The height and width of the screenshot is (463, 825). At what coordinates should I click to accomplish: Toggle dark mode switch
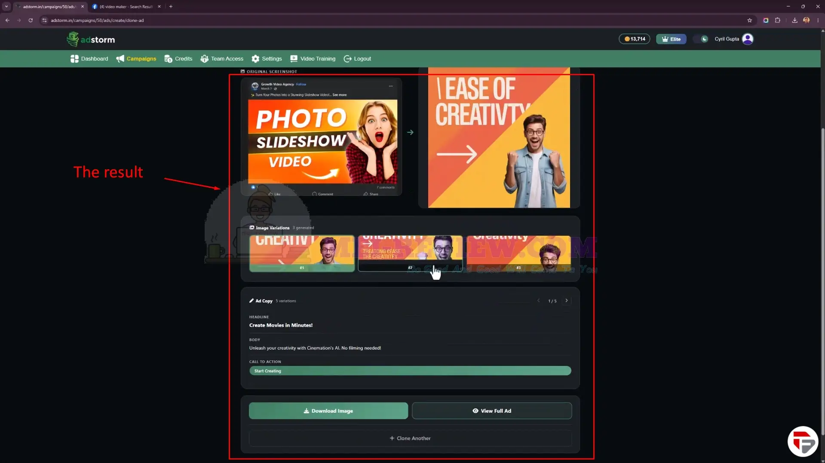click(701, 39)
